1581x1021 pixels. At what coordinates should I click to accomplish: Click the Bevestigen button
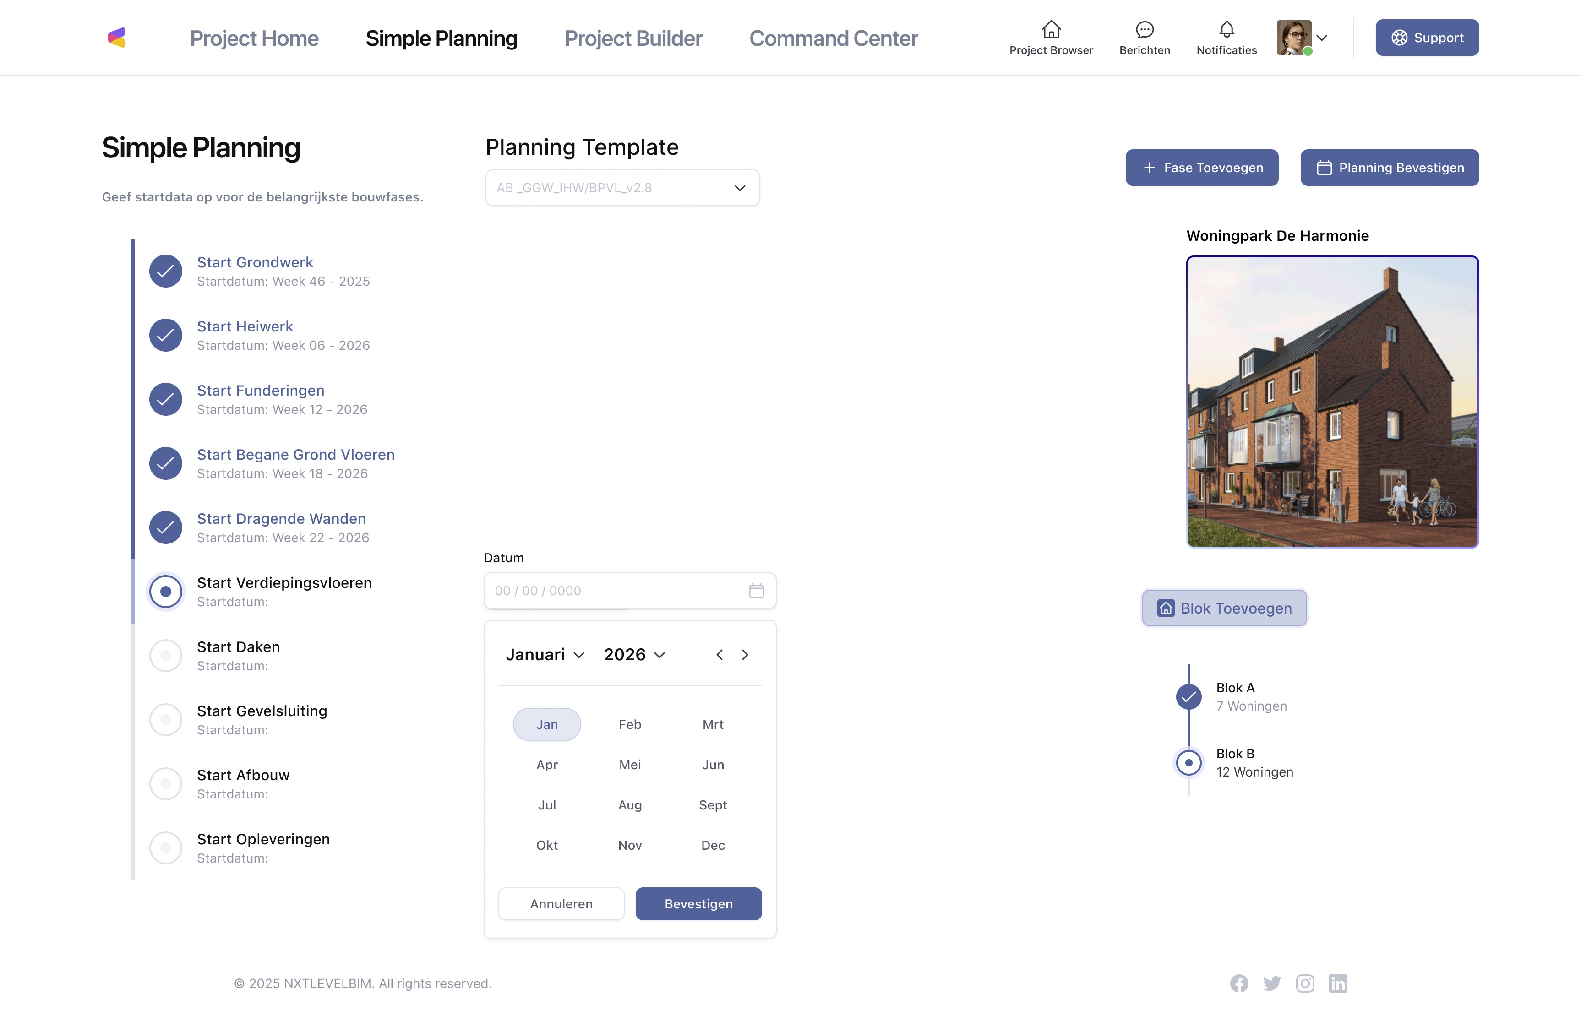coord(698,904)
